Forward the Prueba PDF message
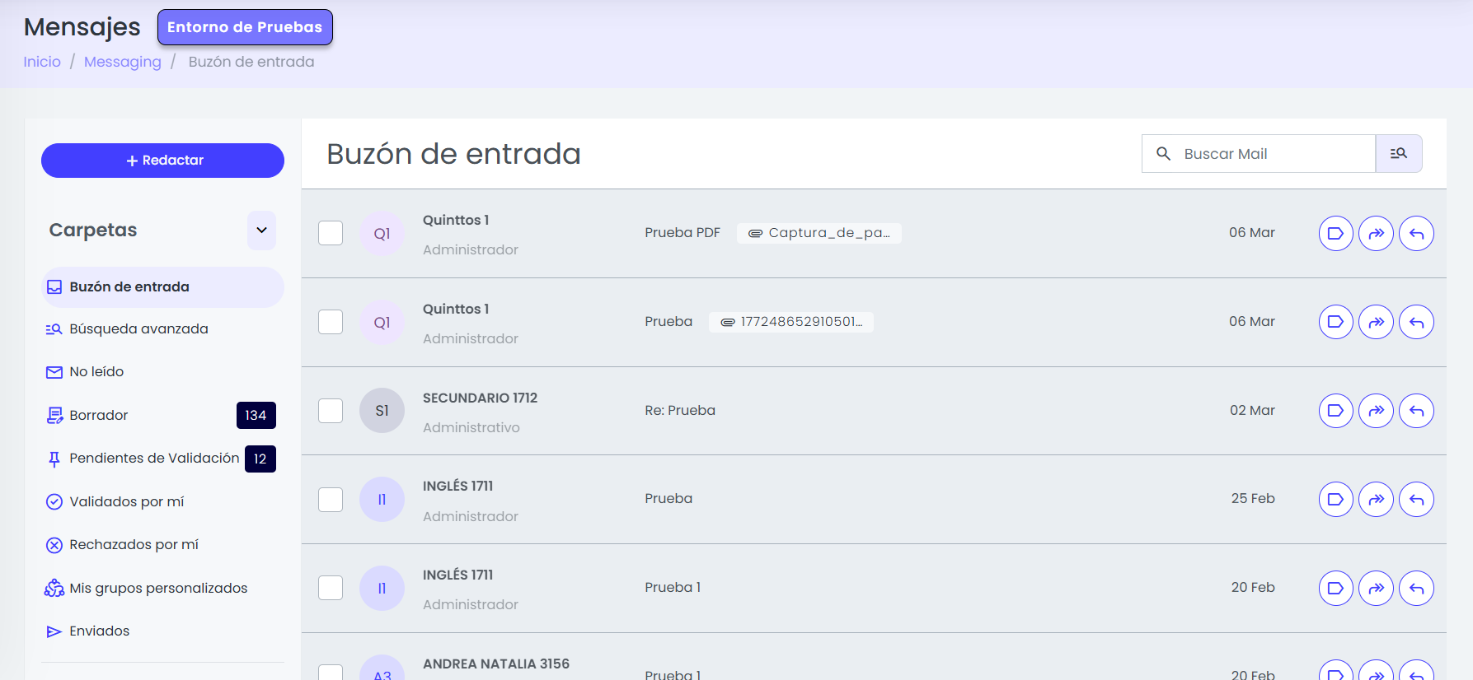The image size is (1473, 680). [1377, 234]
